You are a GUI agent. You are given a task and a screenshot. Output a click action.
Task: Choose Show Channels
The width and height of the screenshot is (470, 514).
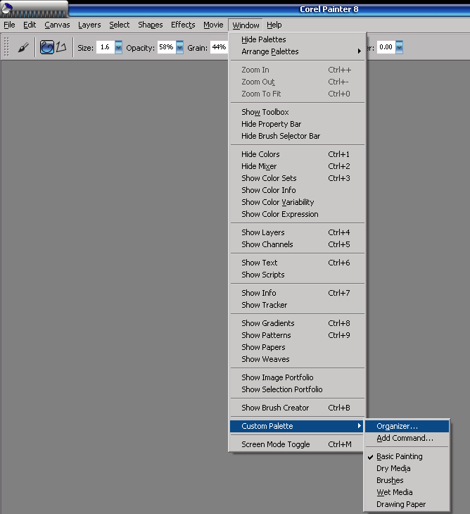coord(298,244)
